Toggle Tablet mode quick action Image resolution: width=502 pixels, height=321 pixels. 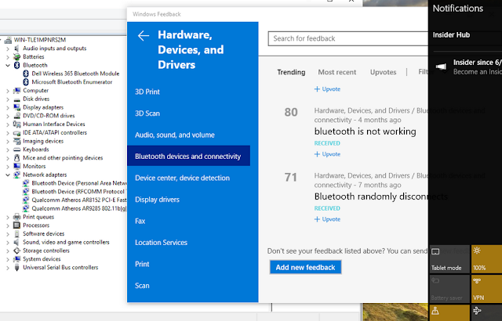(449, 259)
